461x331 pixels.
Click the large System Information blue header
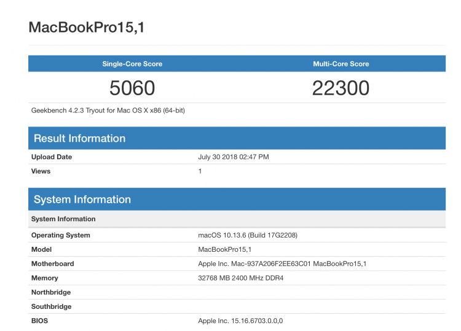(237, 199)
